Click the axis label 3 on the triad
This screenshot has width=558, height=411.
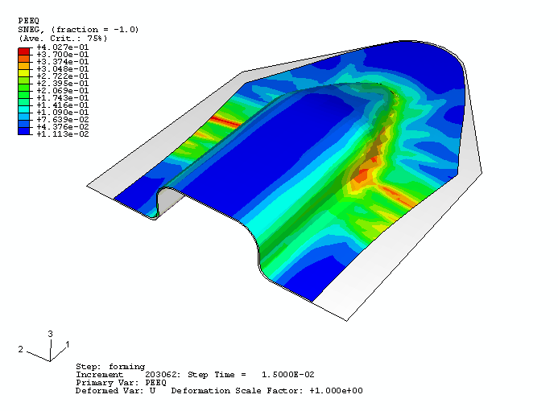pos(50,334)
